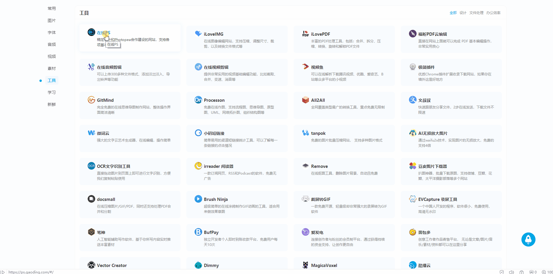Click the OCR文字识别工具 blue OCR icon
This screenshot has height=274, width=553.
[x=91, y=166]
